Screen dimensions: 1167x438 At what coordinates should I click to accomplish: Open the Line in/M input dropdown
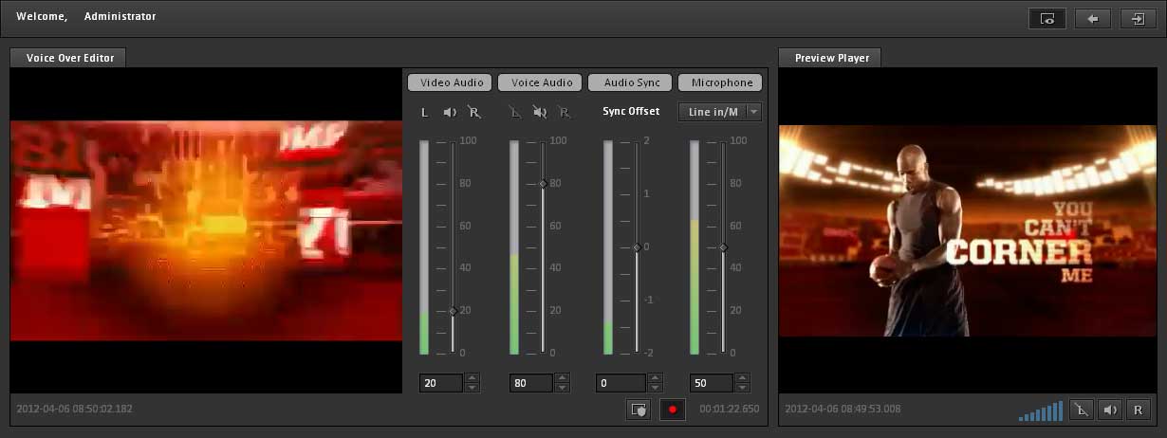coord(719,112)
